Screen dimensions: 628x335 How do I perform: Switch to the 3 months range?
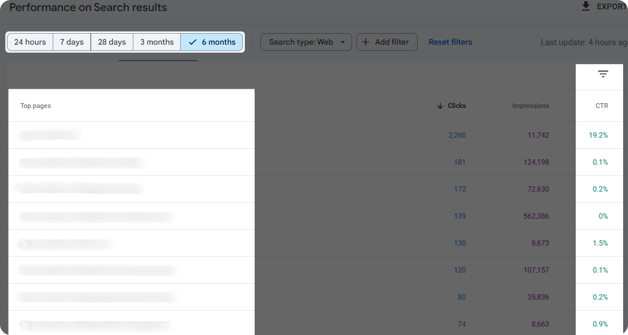click(157, 42)
